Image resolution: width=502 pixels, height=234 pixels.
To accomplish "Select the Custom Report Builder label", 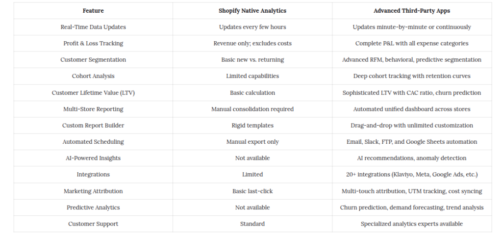I will pyautogui.click(x=93, y=125).
